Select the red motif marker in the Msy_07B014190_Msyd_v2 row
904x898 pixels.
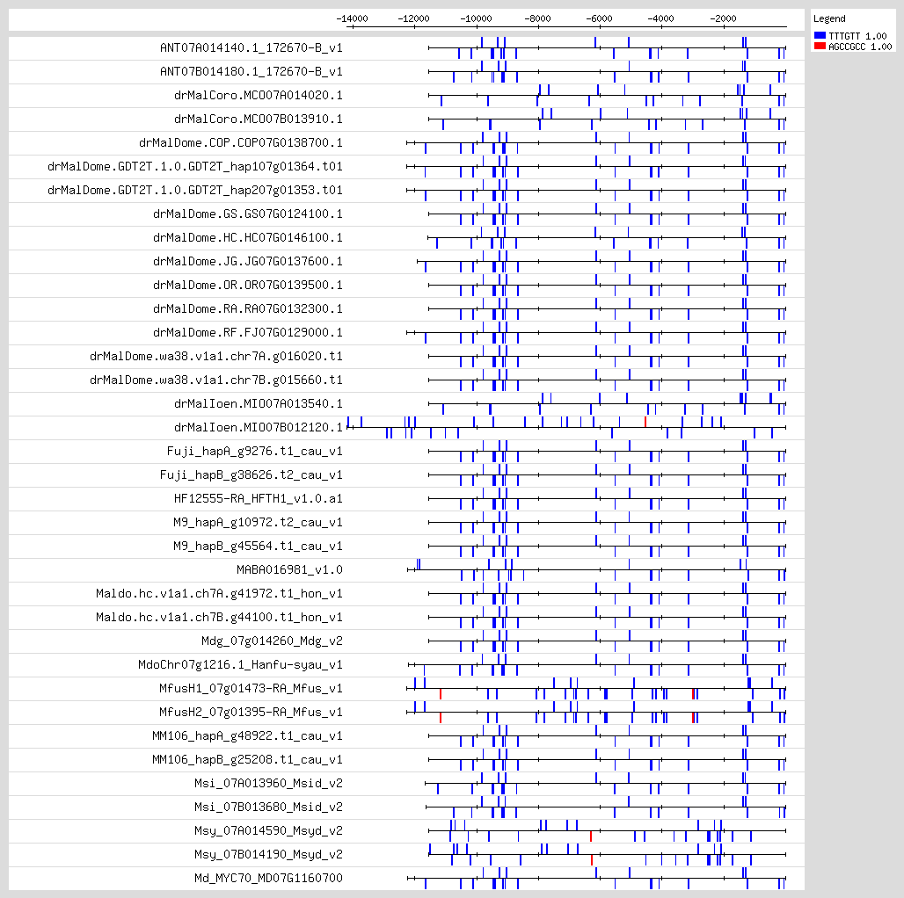click(x=592, y=859)
